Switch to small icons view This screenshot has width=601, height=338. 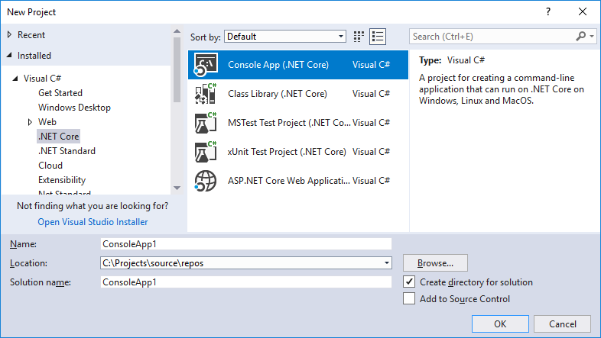tap(359, 37)
